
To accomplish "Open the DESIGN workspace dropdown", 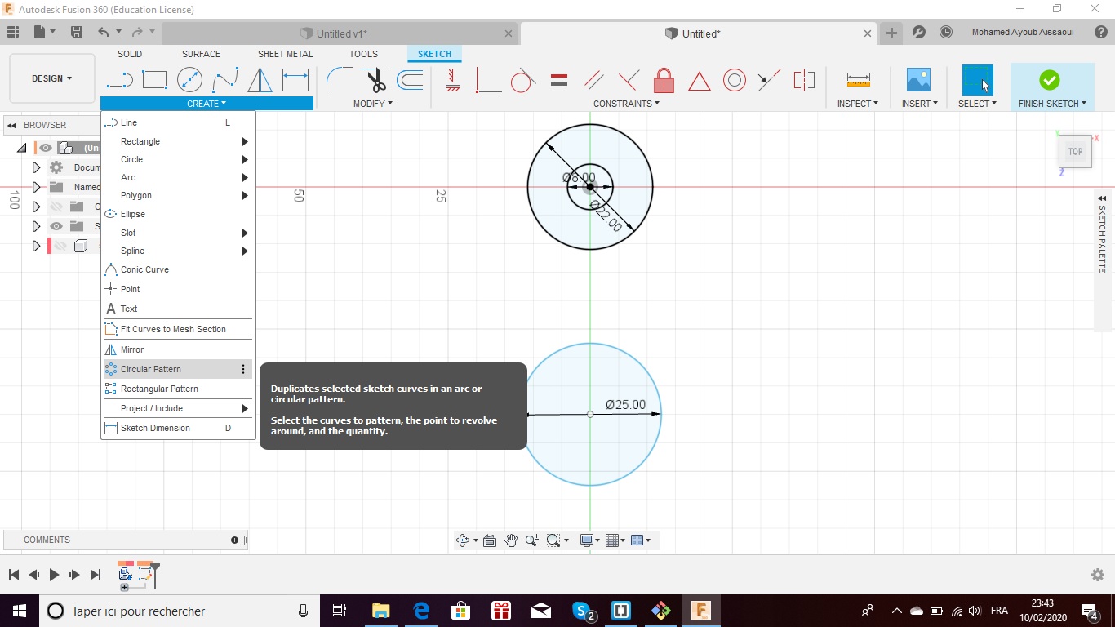I will 51,78.
